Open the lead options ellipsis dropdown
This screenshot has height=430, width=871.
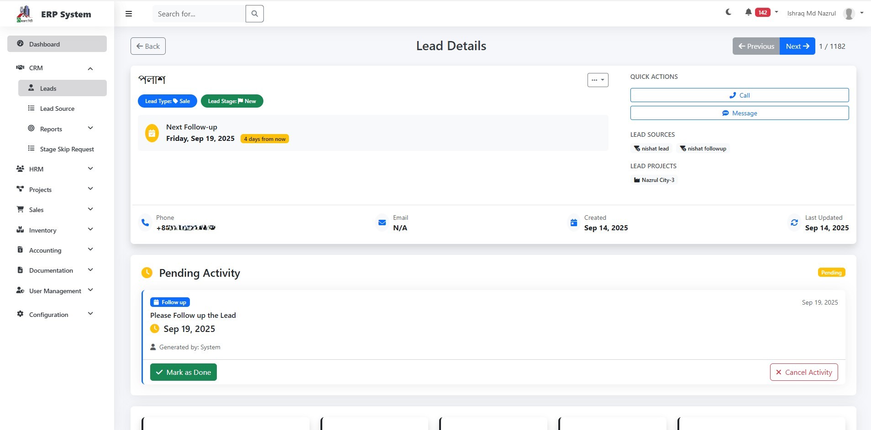(598, 80)
